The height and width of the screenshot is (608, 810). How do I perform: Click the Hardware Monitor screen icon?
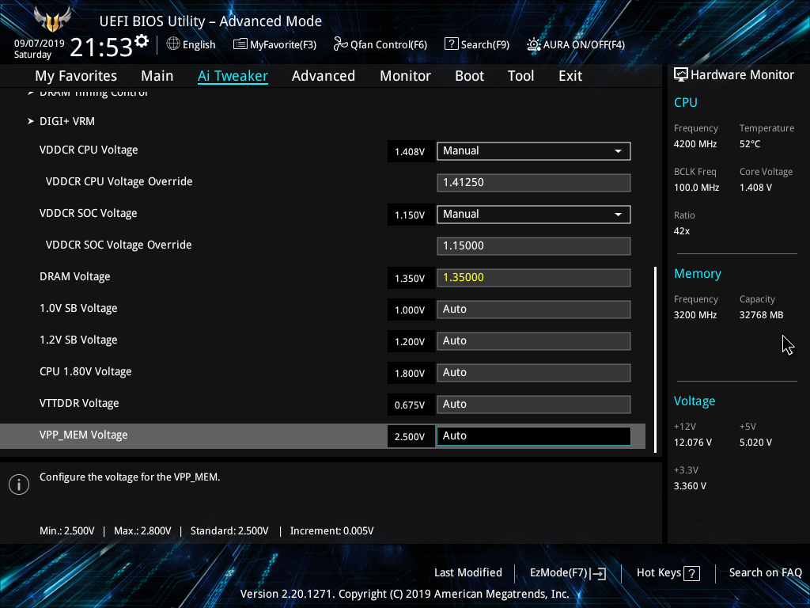pyautogui.click(x=681, y=75)
